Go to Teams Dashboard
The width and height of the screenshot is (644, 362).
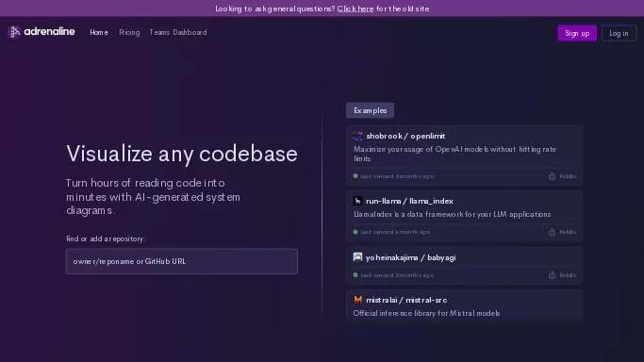click(x=178, y=32)
